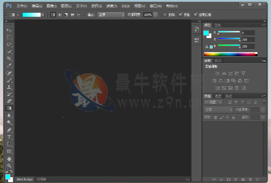
Task: Open the layer filter type dropdown
Action: pyautogui.click(x=213, y=102)
